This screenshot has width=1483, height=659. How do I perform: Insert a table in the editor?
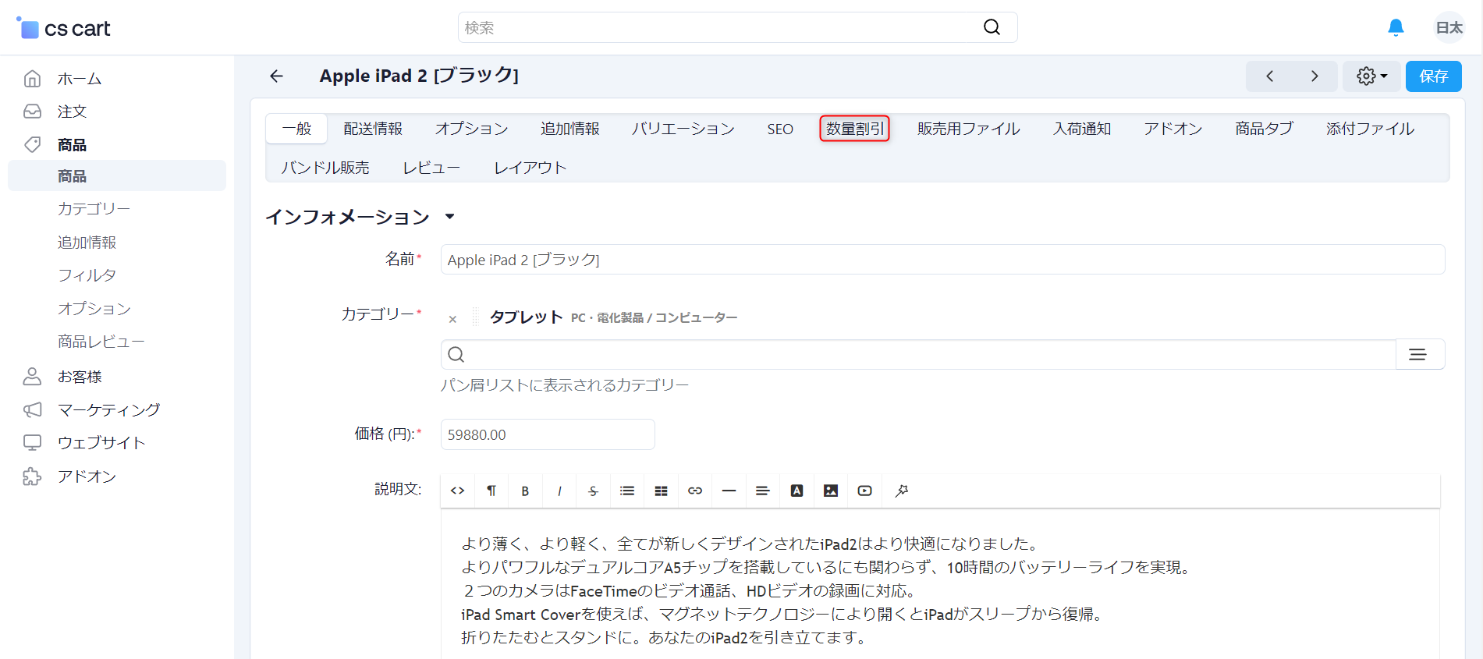click(x=661, y=491)
